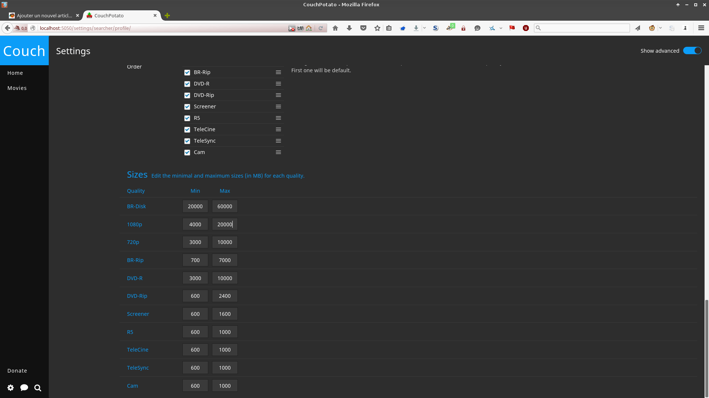Screen dimensions: 709x398
Task: Click the BR-Disk Min size field
Action: (195, 206)
